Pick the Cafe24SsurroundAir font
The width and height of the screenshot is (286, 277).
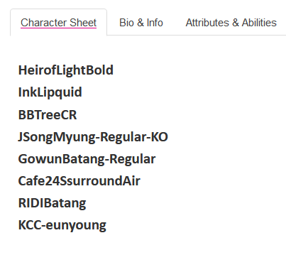[x=79, y=181]
